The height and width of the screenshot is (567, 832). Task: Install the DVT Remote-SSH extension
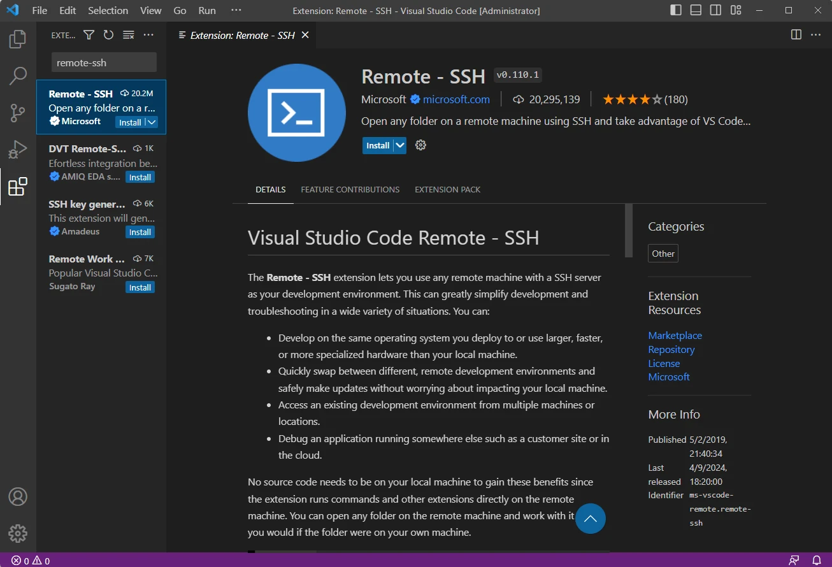(140, 177)
